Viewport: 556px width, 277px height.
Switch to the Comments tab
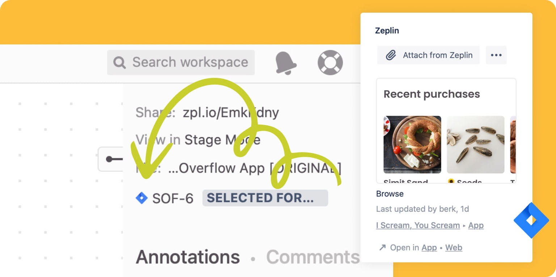tap(312, 257)
